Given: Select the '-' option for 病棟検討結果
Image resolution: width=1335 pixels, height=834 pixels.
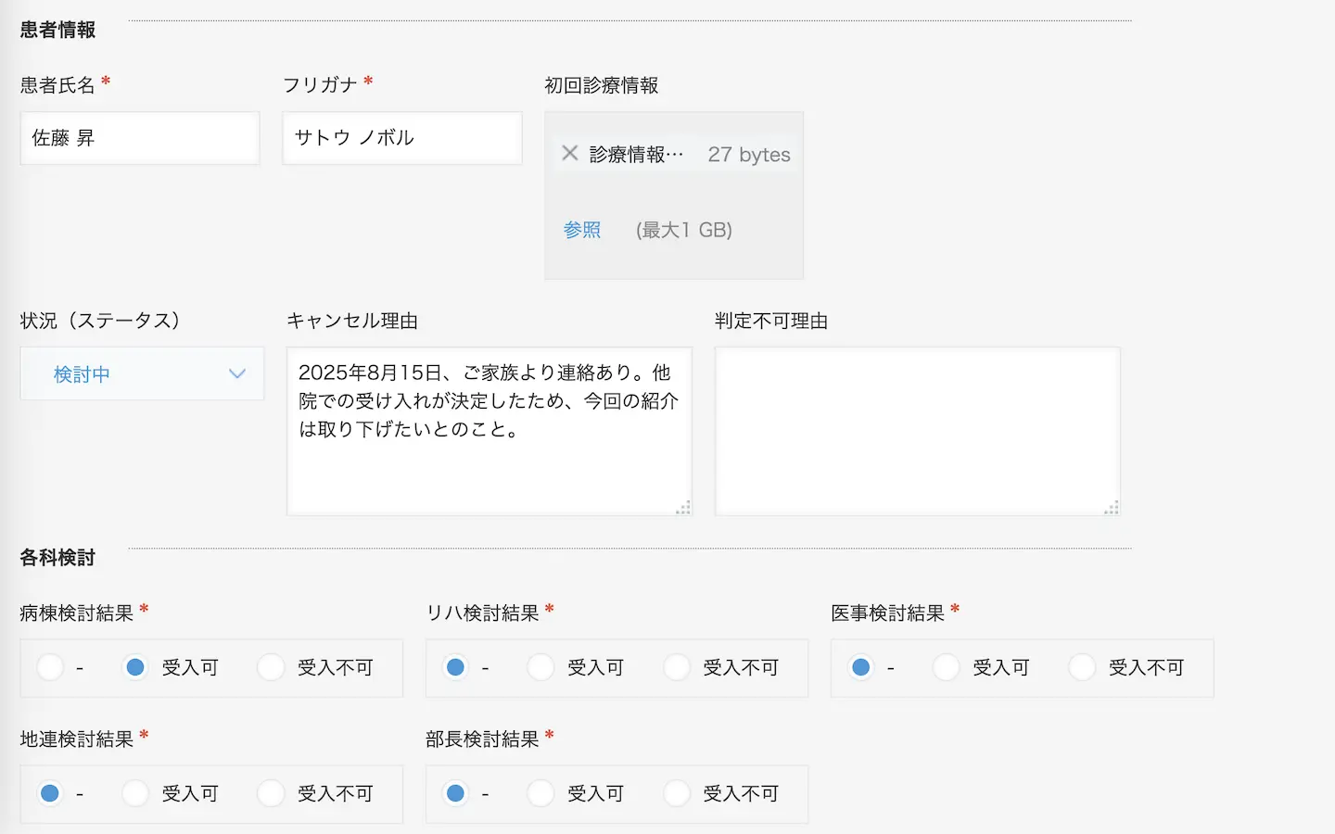Looking at the screenshot, I should [x=51, y=667].
